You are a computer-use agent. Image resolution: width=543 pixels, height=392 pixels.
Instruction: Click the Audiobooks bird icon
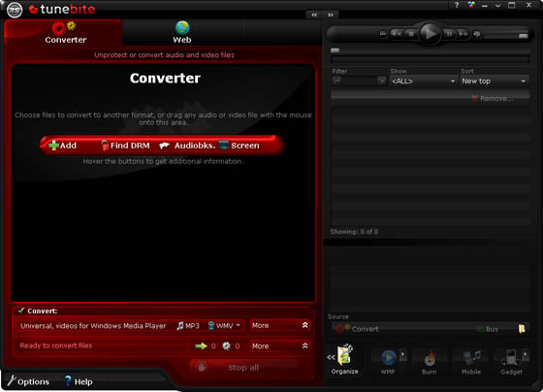click(165, 146)
